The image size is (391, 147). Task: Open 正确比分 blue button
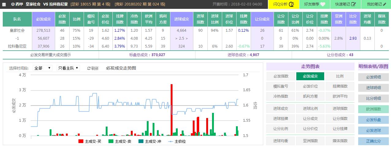373,141
